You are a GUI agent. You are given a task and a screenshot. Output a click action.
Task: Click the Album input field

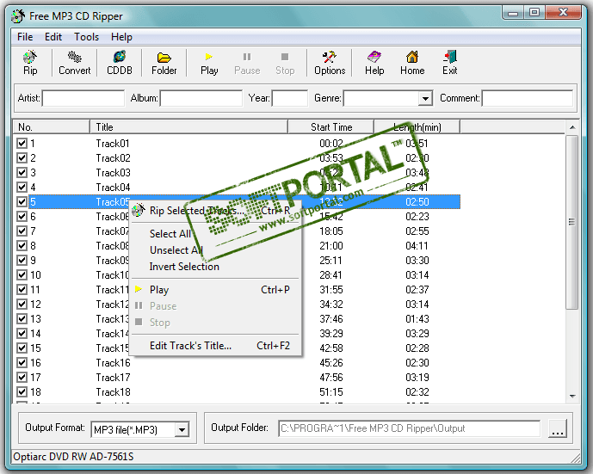[x=201, y=98]
